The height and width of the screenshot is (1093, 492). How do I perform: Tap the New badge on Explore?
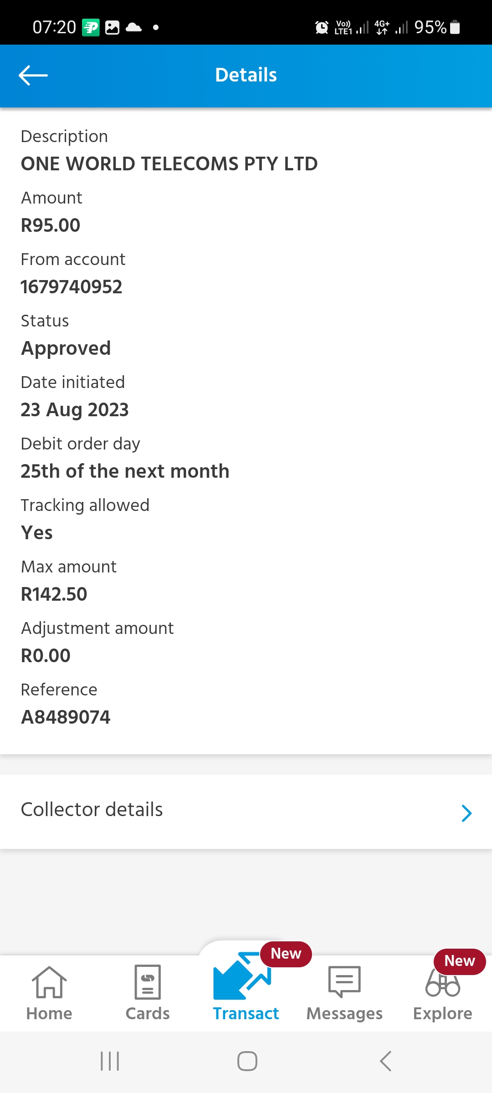459,961
